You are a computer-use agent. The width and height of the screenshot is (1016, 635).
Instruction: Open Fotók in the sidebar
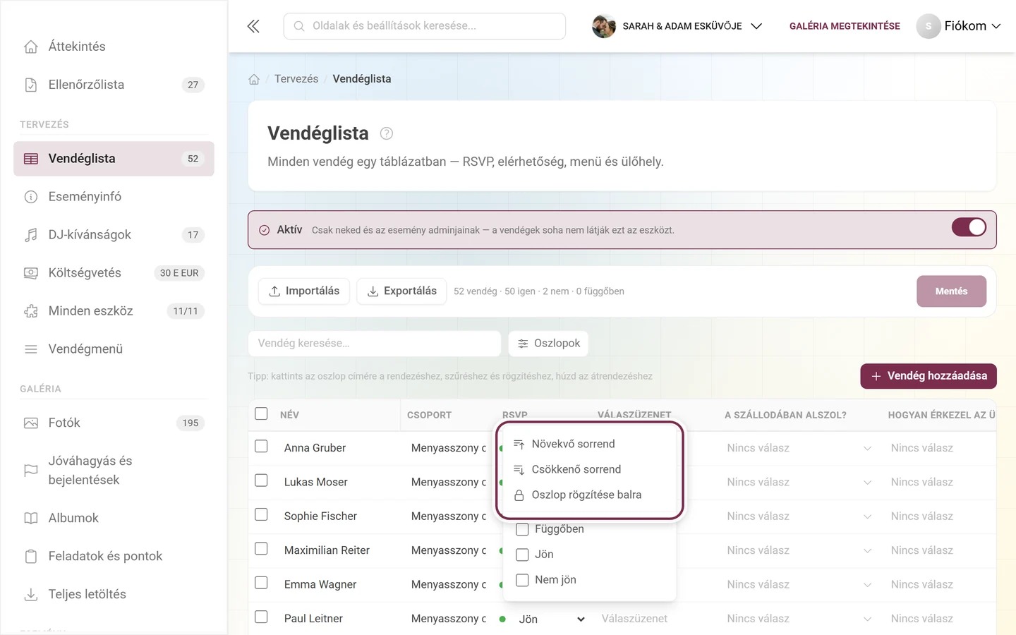(x=114, y=423)
